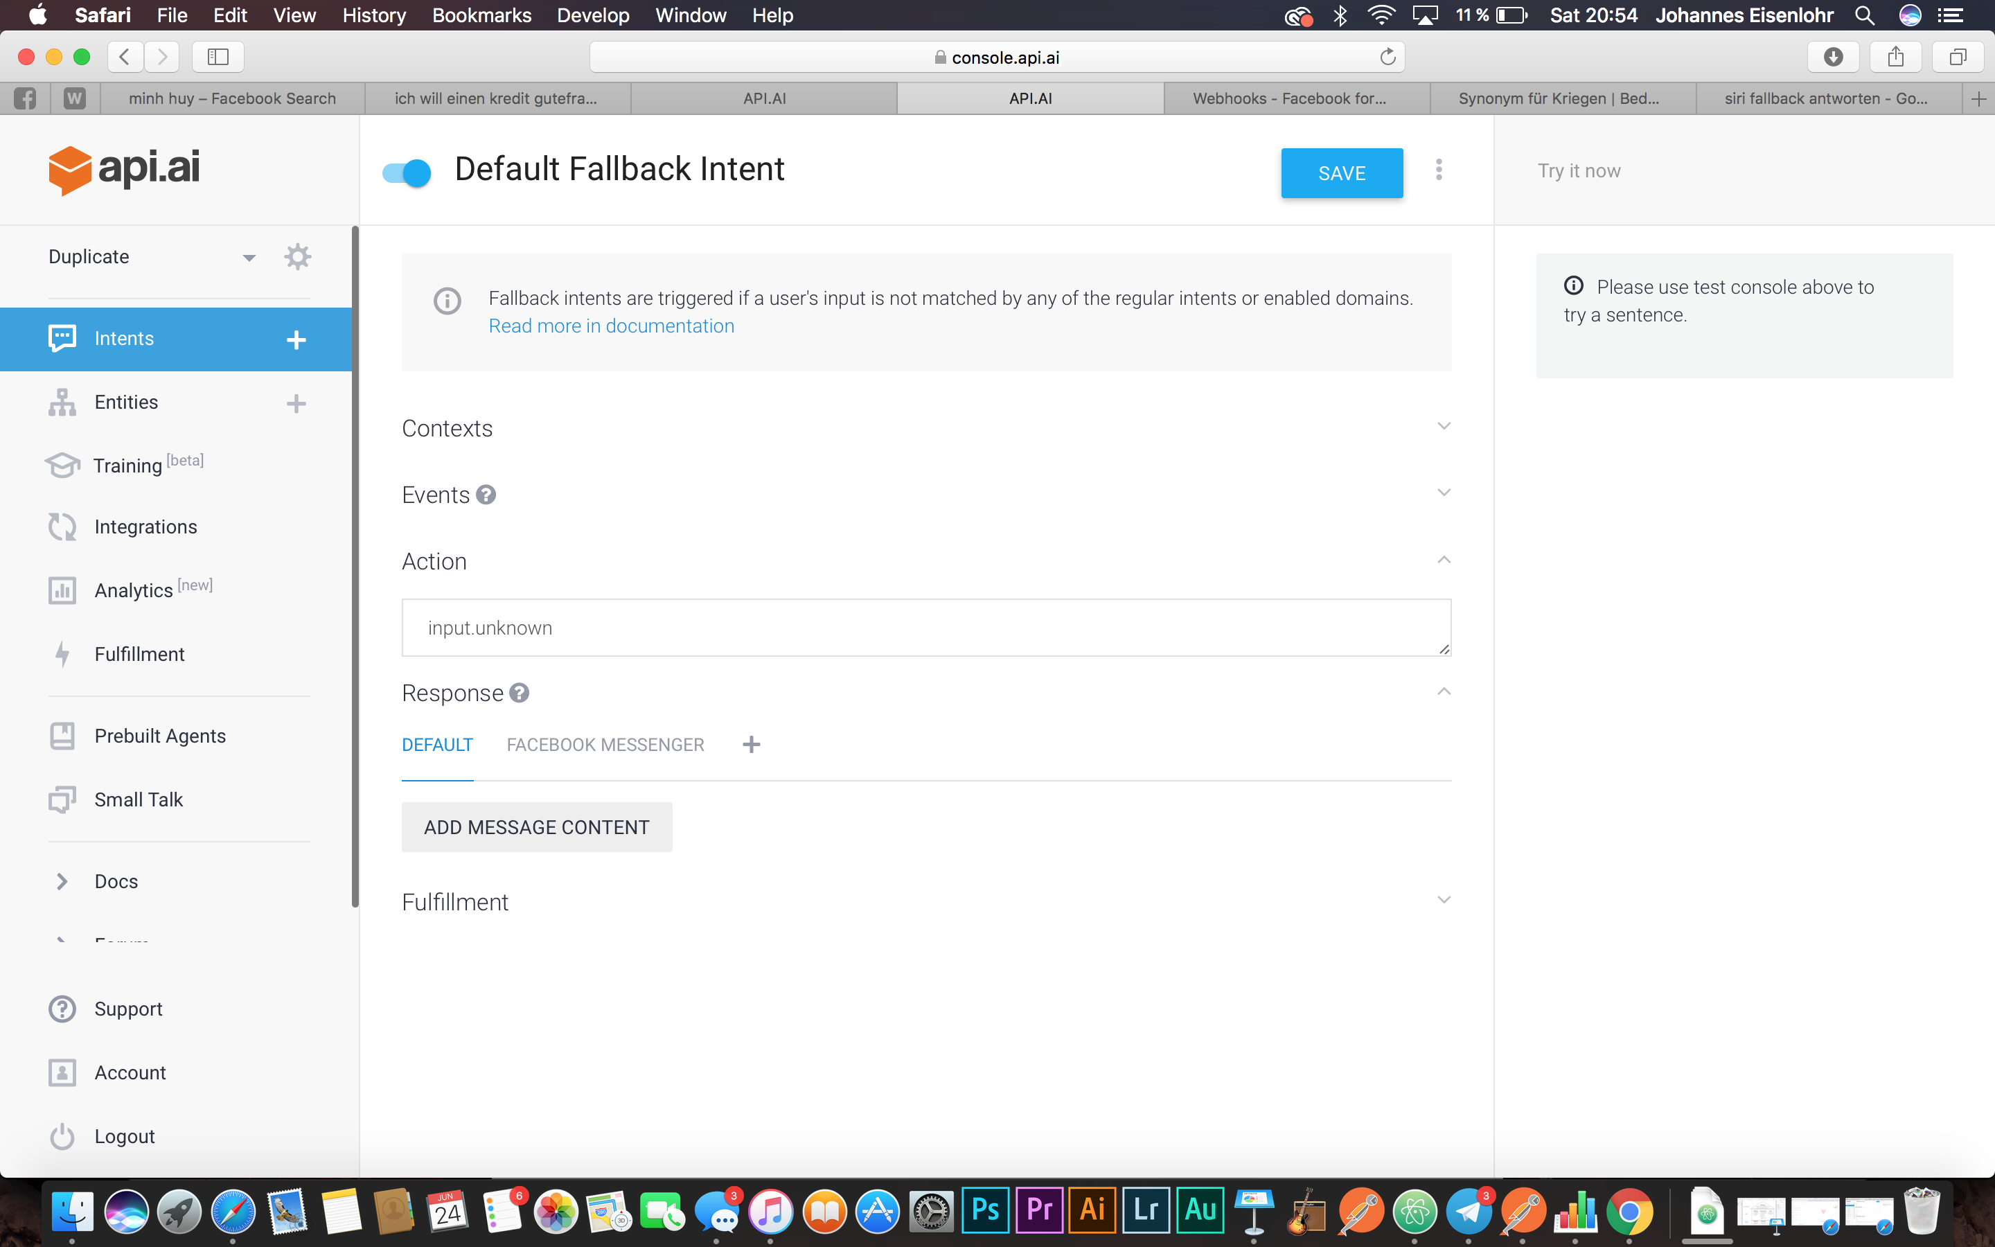The width and height of the screenshot is (1995, 1247).
Task: Switch to the Facebook Messenger response tab
Action: [605, 745]
